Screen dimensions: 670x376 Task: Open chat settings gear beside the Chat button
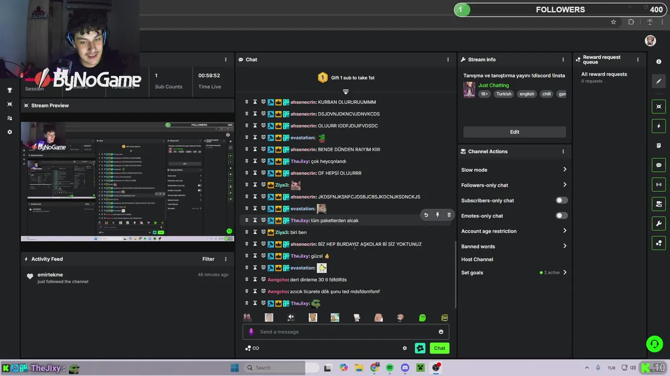point(405,348)
